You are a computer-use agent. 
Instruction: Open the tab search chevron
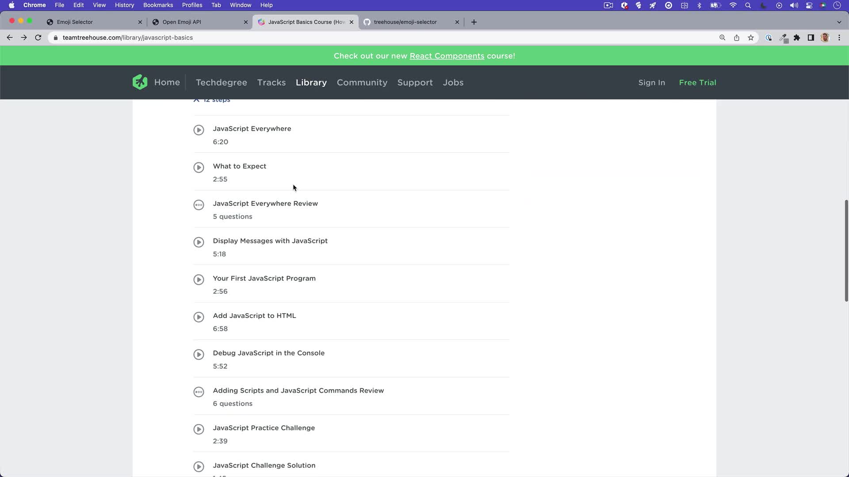839,22
